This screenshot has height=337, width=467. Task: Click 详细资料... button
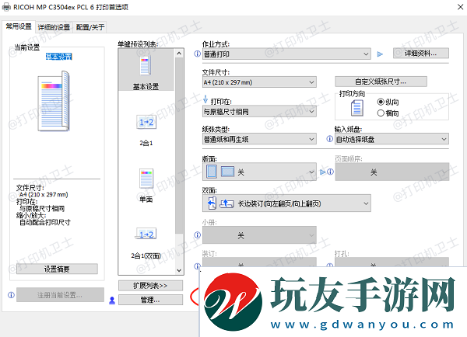(x=421, y=54)
